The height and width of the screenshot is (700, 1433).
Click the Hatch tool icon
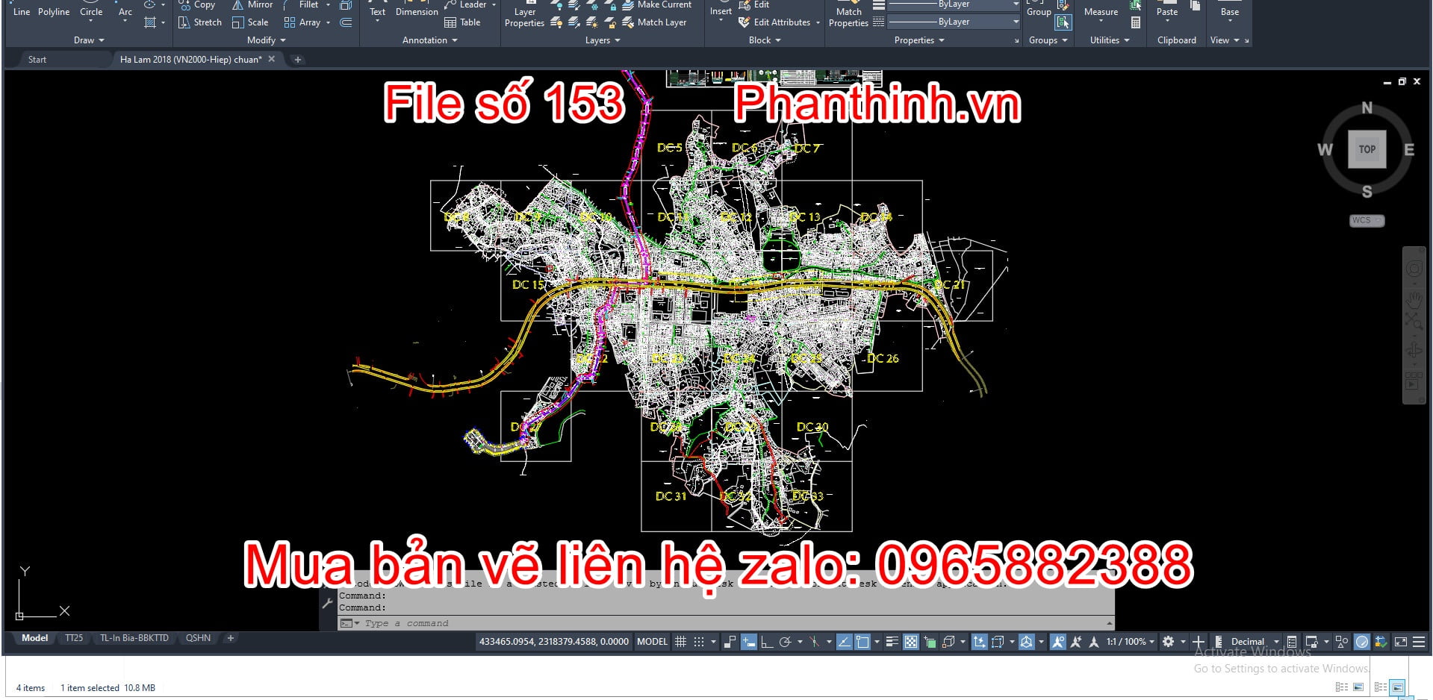click(x=150, y=22)
